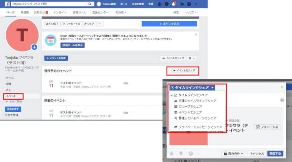This screenshot has width=292, height=162.
Task: Select the 受信箱 tab
Action: click(25, 12)
